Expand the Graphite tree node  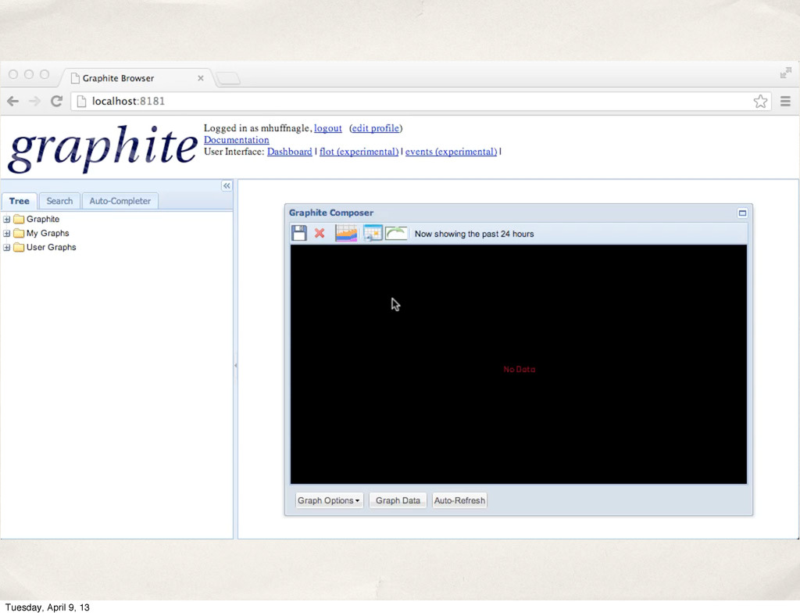pyautogui.click(x=6, y=220)
